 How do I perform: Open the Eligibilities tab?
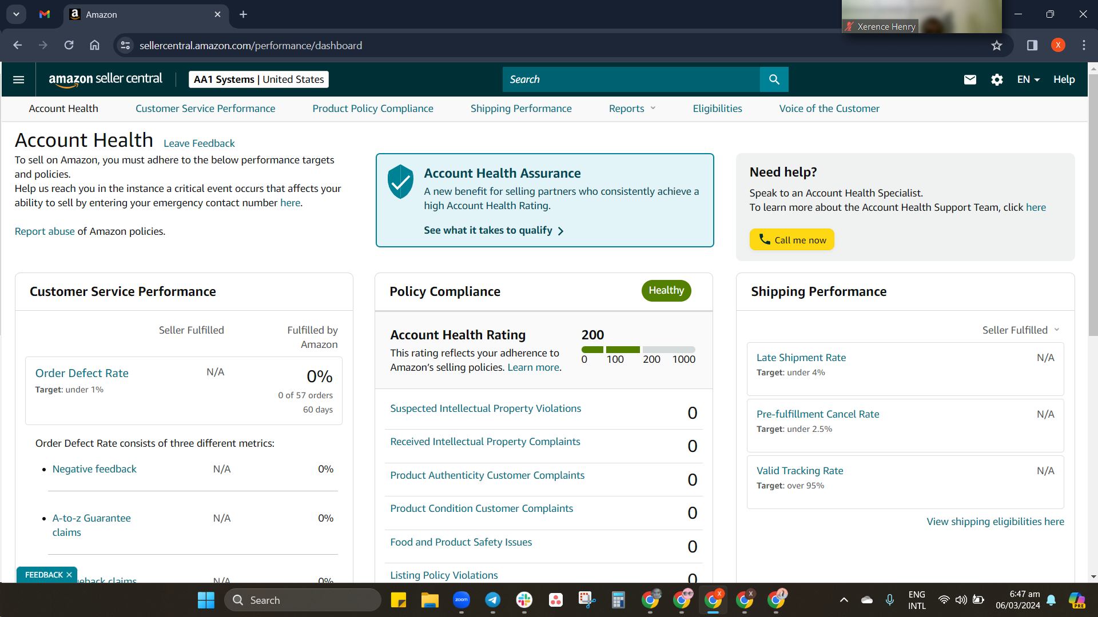tap(717, 109)
